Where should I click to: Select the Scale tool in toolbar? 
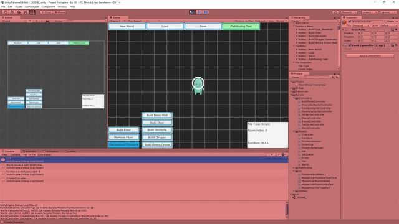coord(26,12)
